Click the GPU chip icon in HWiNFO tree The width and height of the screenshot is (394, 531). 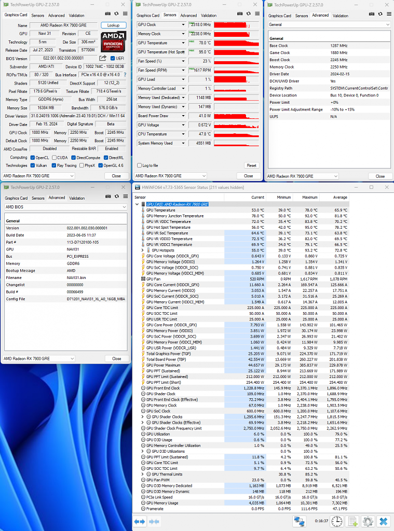[x=143, y=204]
